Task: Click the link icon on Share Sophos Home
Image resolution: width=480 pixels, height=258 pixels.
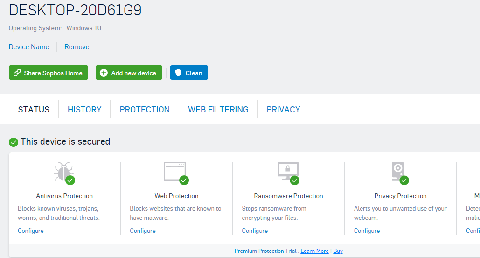Action: (17, 73)
